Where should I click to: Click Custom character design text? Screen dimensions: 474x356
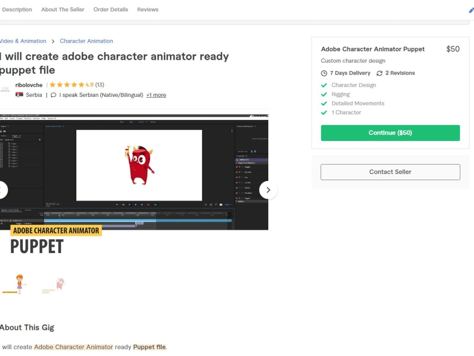coord(353,61)
